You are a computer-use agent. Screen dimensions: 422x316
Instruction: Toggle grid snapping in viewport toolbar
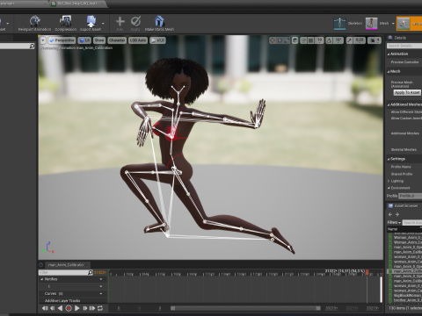[x=311, y=40]
